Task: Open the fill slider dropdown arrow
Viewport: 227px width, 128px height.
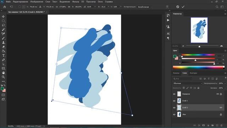Action: (x=225, y=88)
